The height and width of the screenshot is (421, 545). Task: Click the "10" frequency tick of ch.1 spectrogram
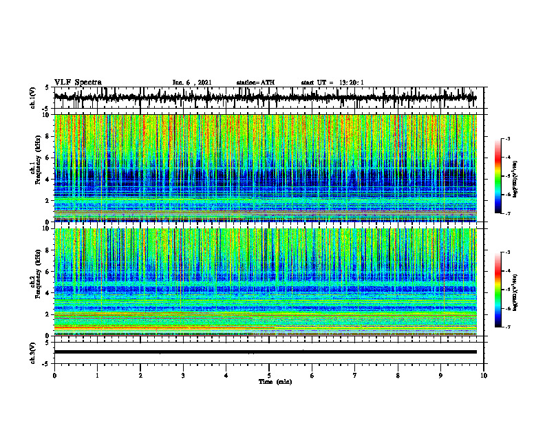[46, 115]
